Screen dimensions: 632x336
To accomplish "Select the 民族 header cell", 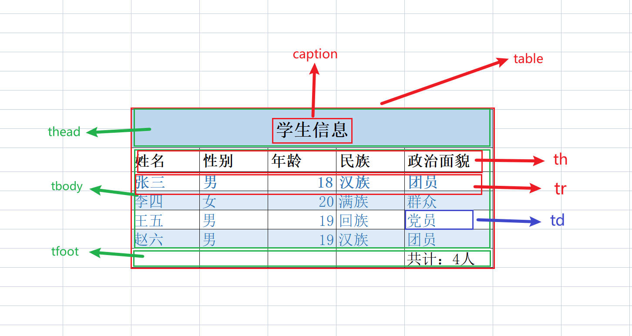I will tap(370, 161).
